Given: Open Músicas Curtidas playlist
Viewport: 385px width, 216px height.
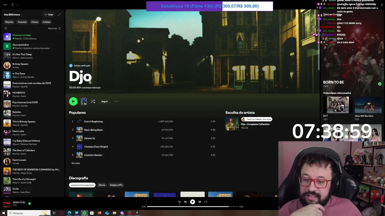Looking at the screenshot, I should pyautogui.click(x=32, y=37).
